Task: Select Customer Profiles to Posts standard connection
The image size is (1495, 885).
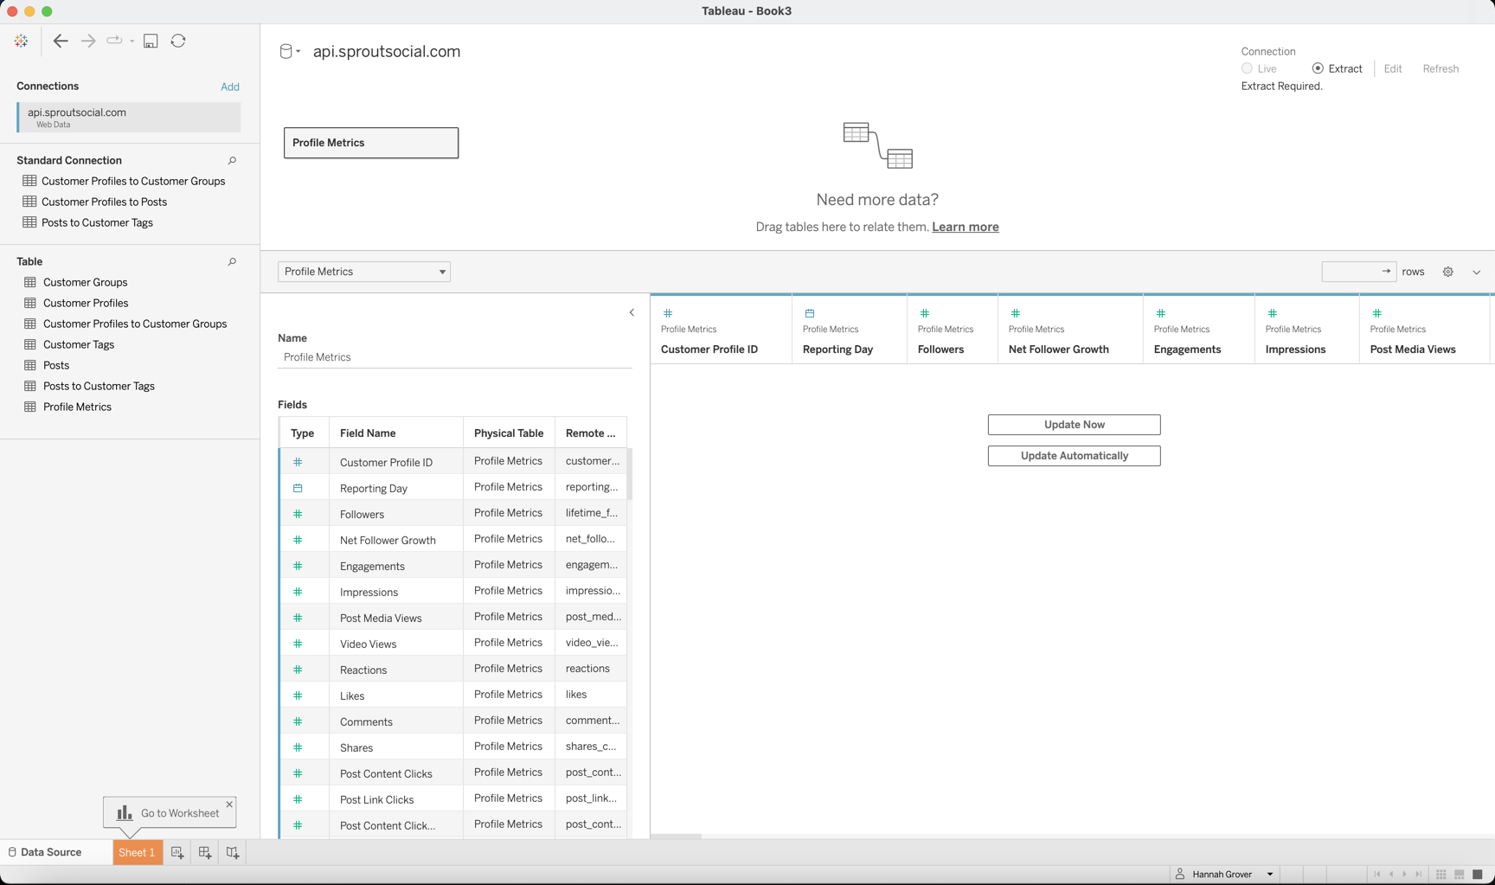Action: point(104,202)
